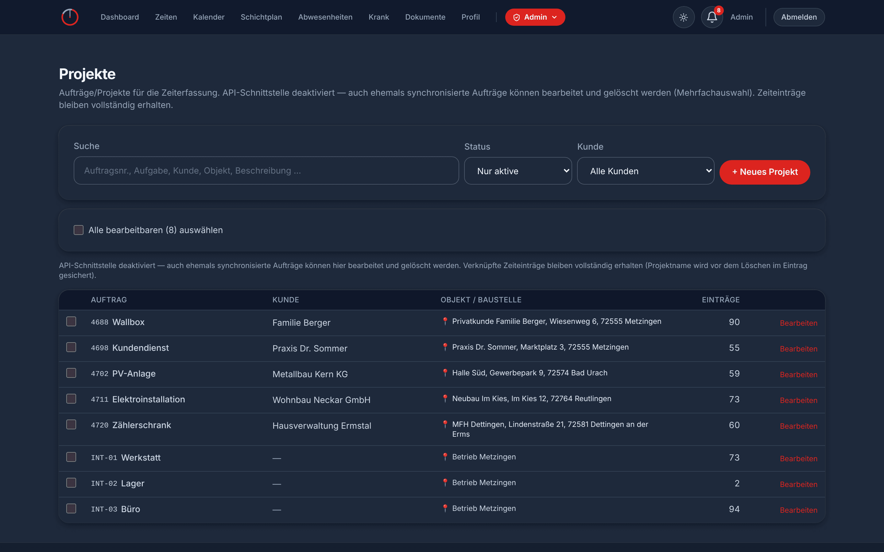The height and width of the screenshot is (552, 884).
Task: Click the red clock logo icon
Action: [70, 17]
